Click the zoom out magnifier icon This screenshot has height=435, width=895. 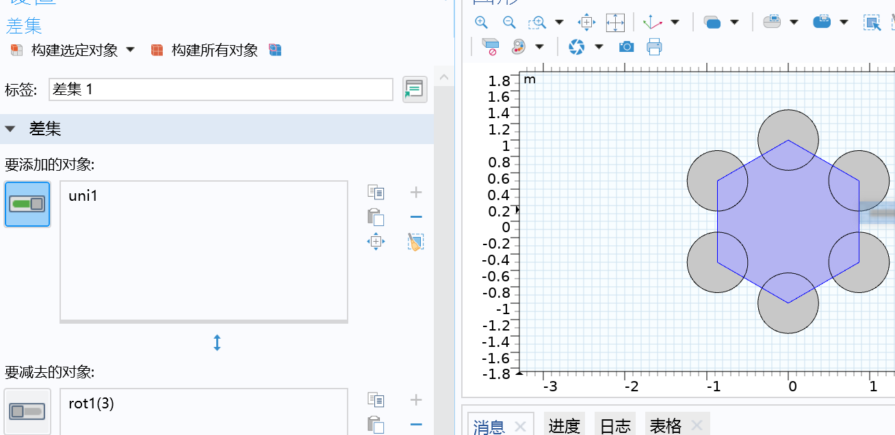click(509, 22)
